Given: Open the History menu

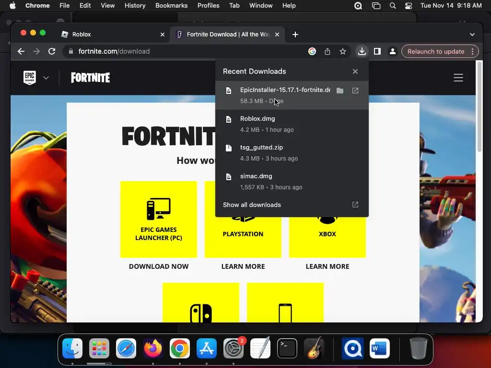Looking at the screenshot, I should [135, 6].
